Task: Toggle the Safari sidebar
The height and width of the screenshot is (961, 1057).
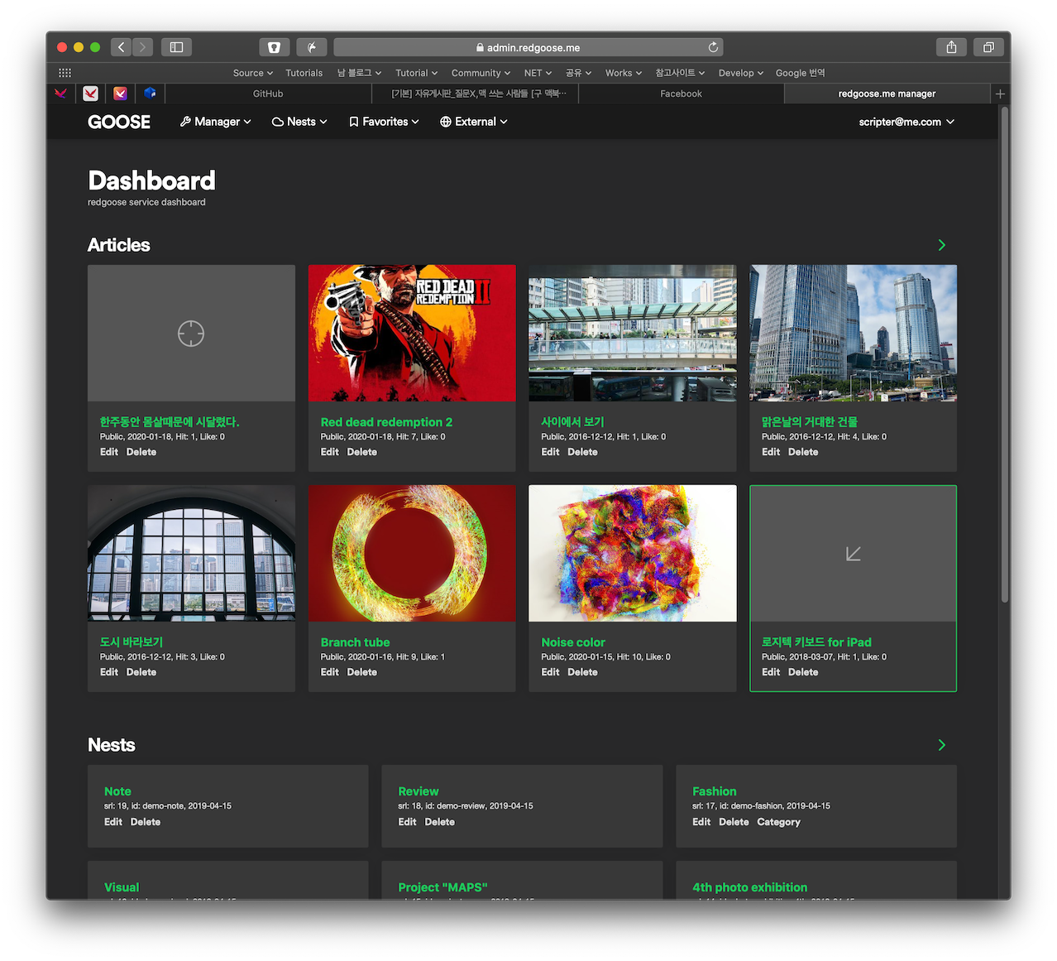Action: [x=176, y=47]
